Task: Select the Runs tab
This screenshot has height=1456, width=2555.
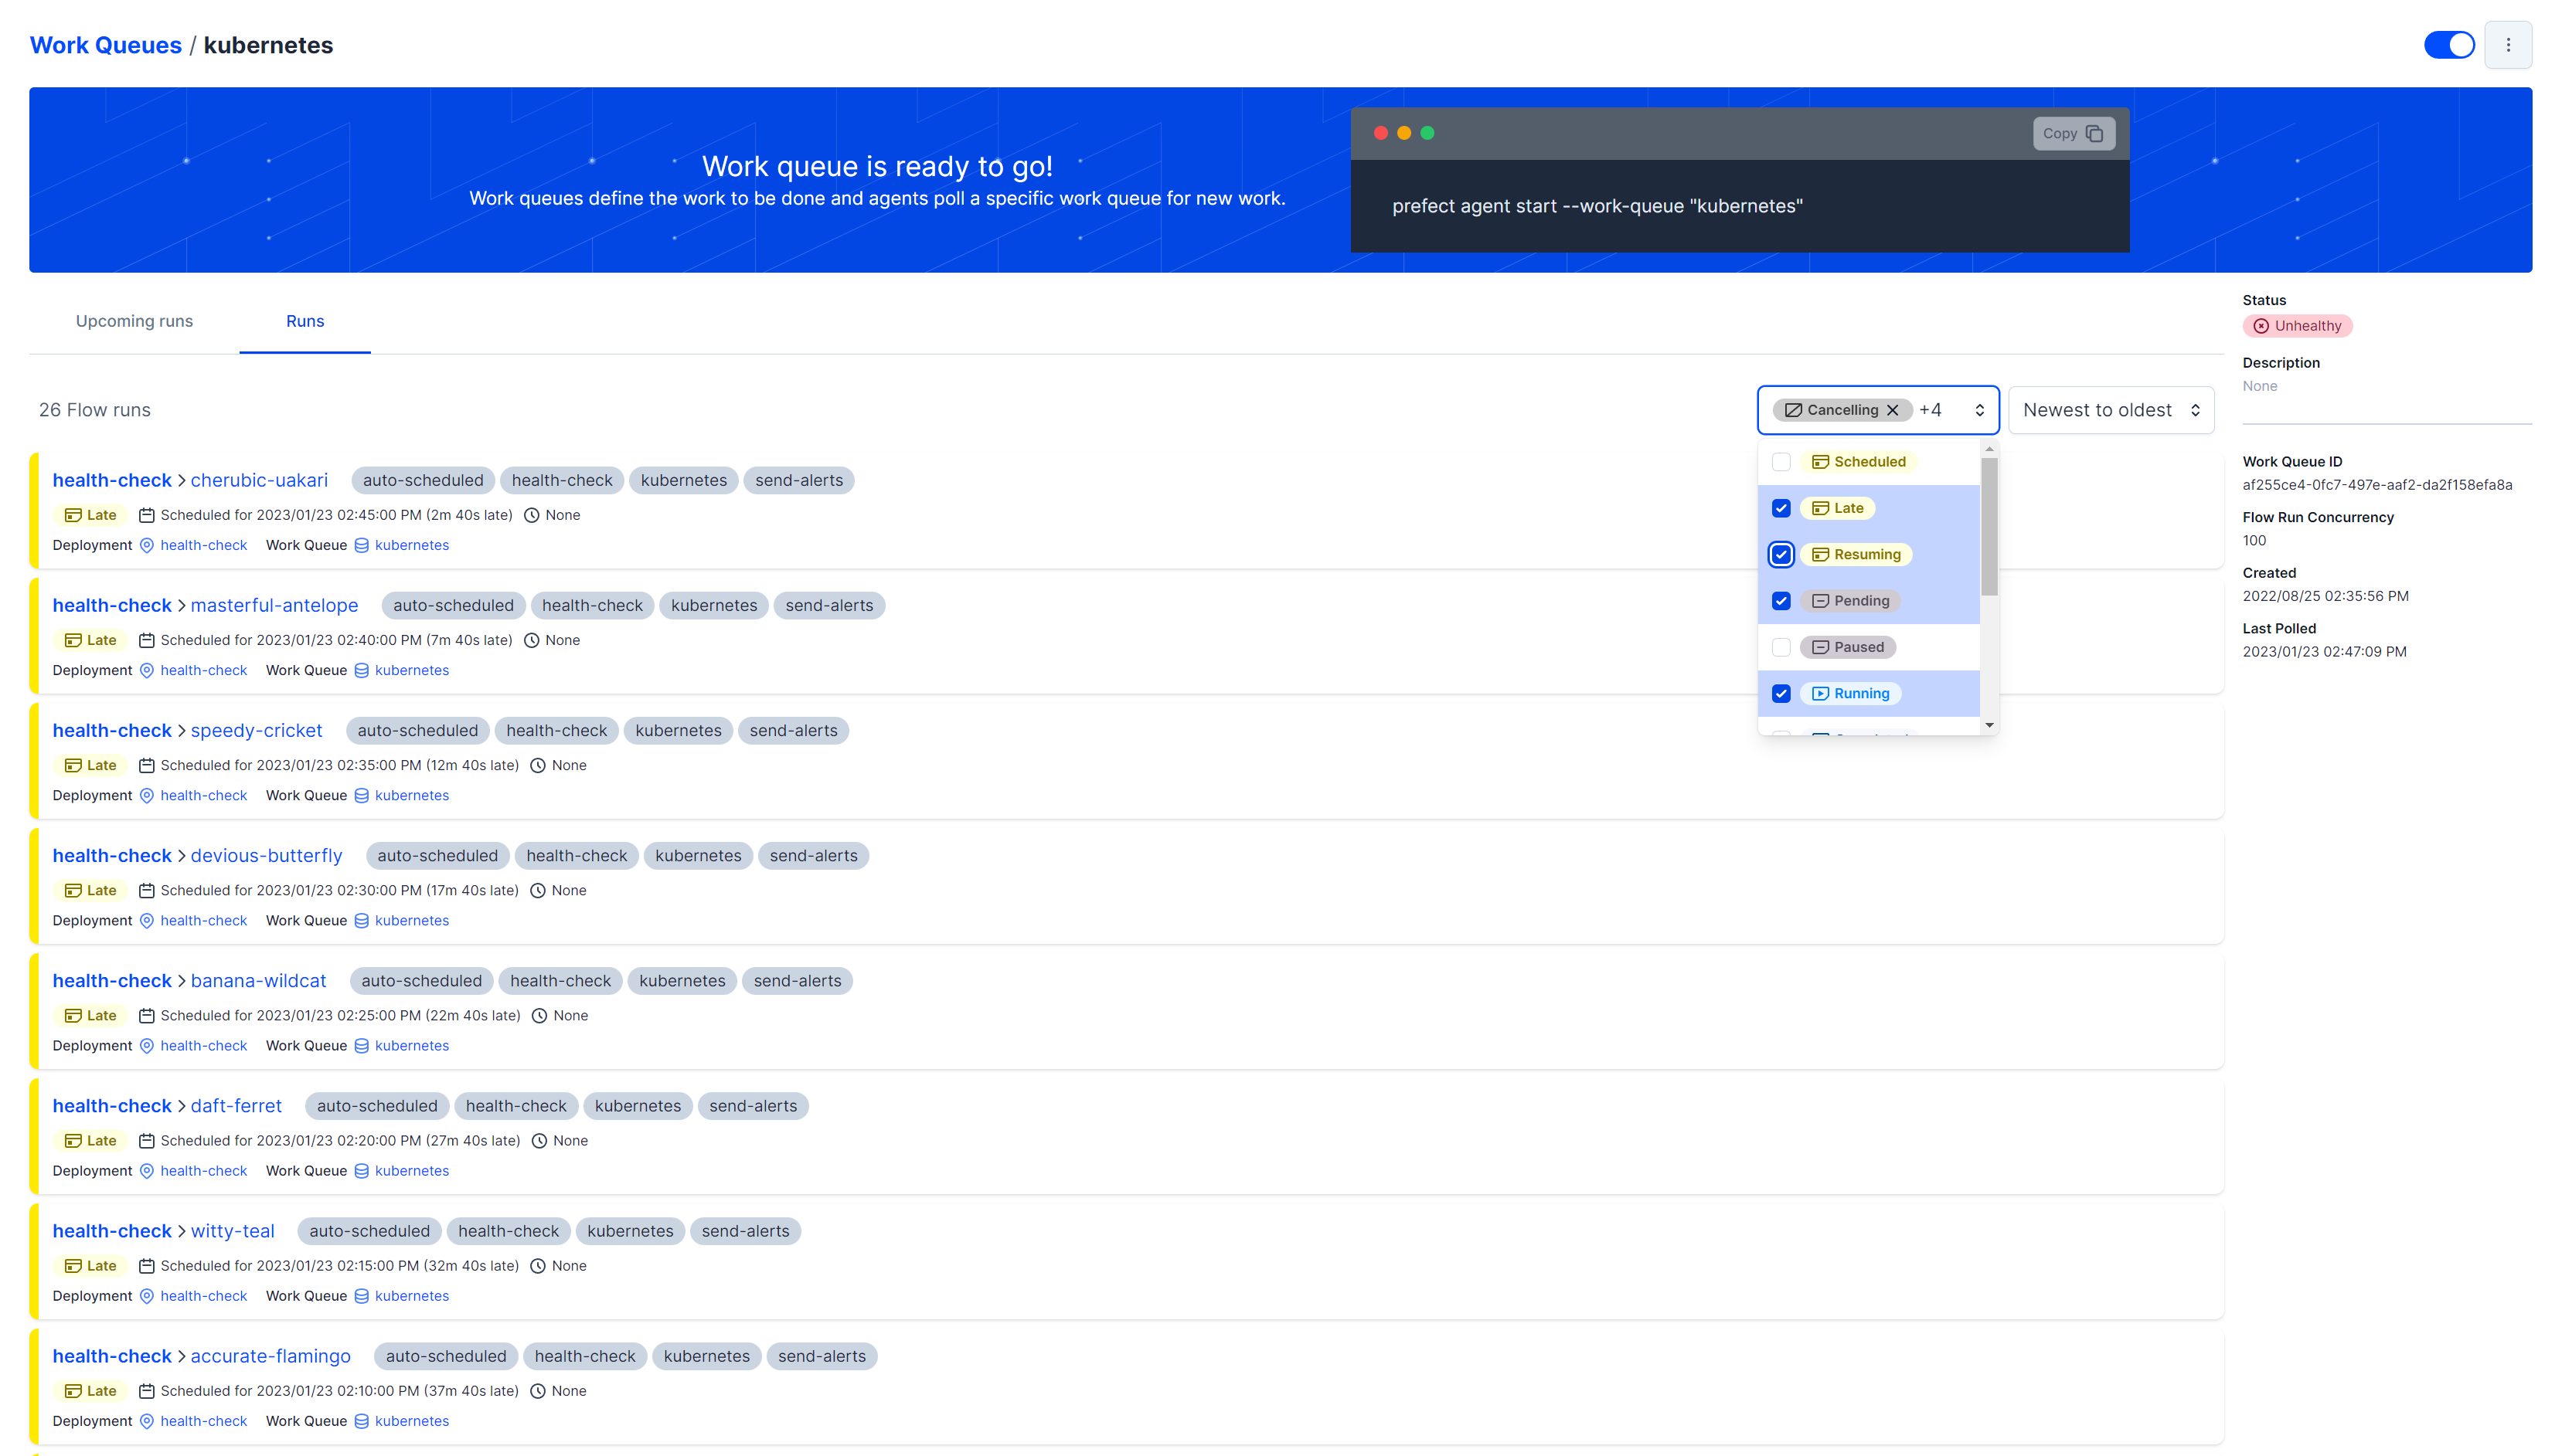Action: pos(305,321)
